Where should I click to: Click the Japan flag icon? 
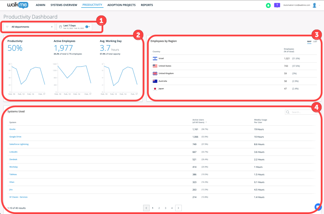[x=155, y=89]
